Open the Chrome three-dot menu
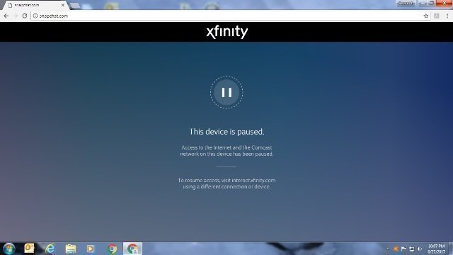The image size is (453, 255). coord(447,16)
